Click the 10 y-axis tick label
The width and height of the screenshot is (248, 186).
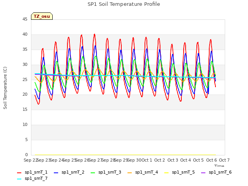[x=25, y=125]
